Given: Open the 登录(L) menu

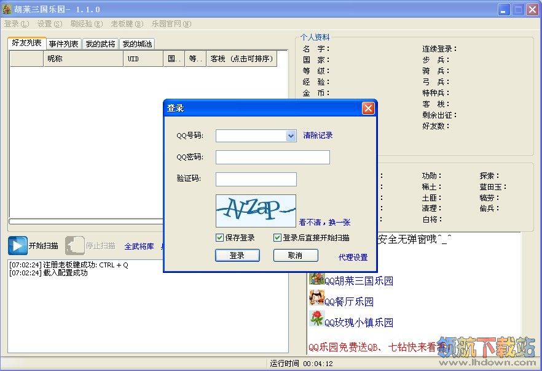Looking at the screenshot, I should tap(16, 24).
